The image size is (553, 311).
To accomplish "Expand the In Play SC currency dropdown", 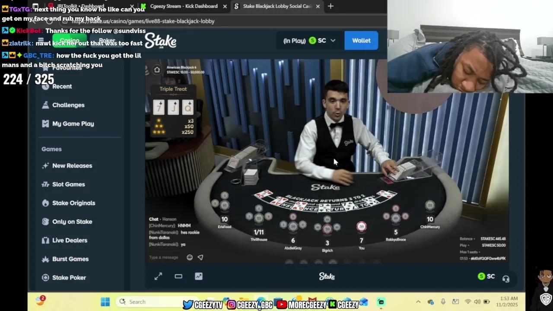I will click(x=333, y=41).
